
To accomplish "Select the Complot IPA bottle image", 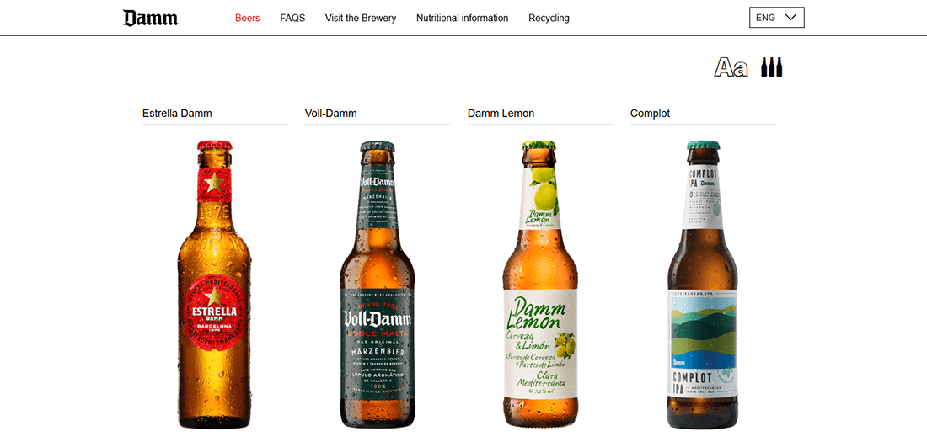I will pyautogui.click(x=703, y=285).
